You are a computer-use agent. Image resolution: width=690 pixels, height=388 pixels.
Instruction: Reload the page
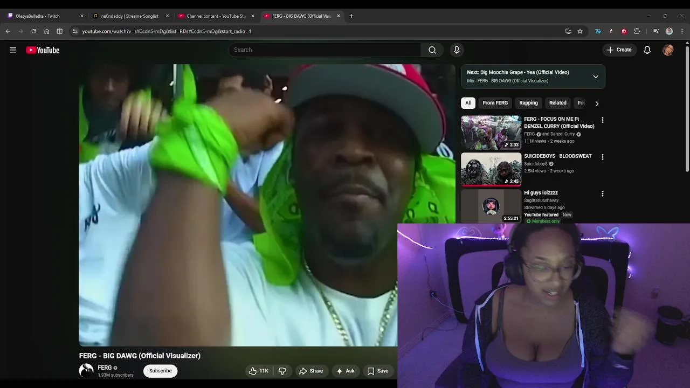(33, 31)
